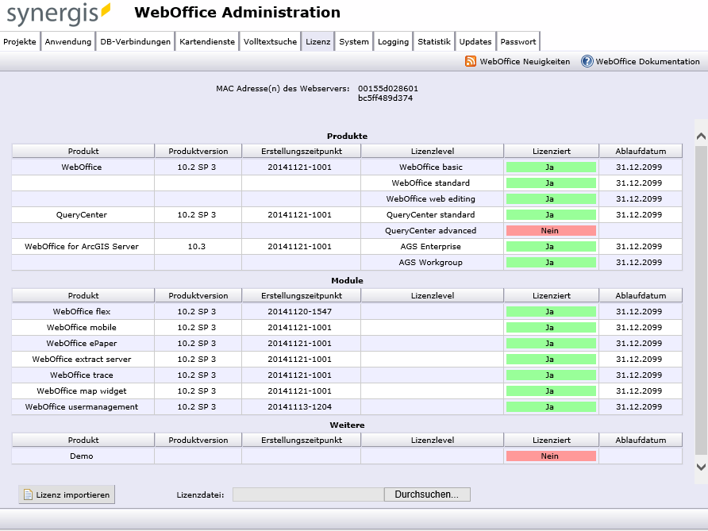The image size is (708, 531).
Task: Select the System tab
Action: (x=354, y=40)
